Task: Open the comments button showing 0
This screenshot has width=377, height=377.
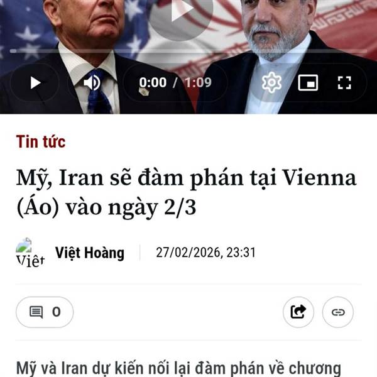Action: (x=45, y=312)
